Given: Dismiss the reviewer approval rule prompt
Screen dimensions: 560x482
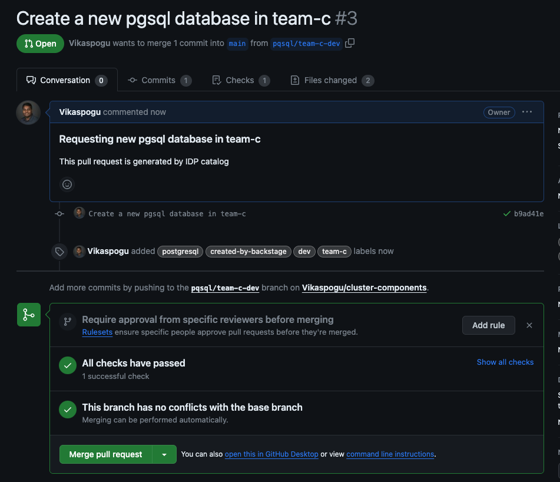Looking at the screenshot, I should click(x=529, y=325).
